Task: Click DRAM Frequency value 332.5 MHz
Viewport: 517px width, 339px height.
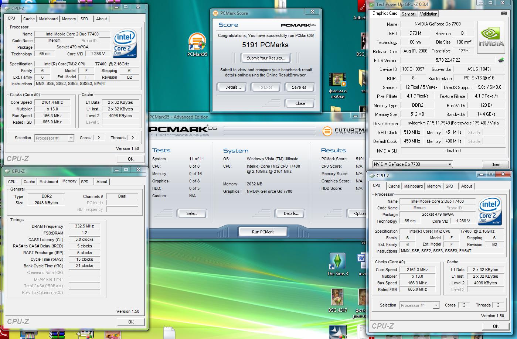Action: tap(85, 226)
